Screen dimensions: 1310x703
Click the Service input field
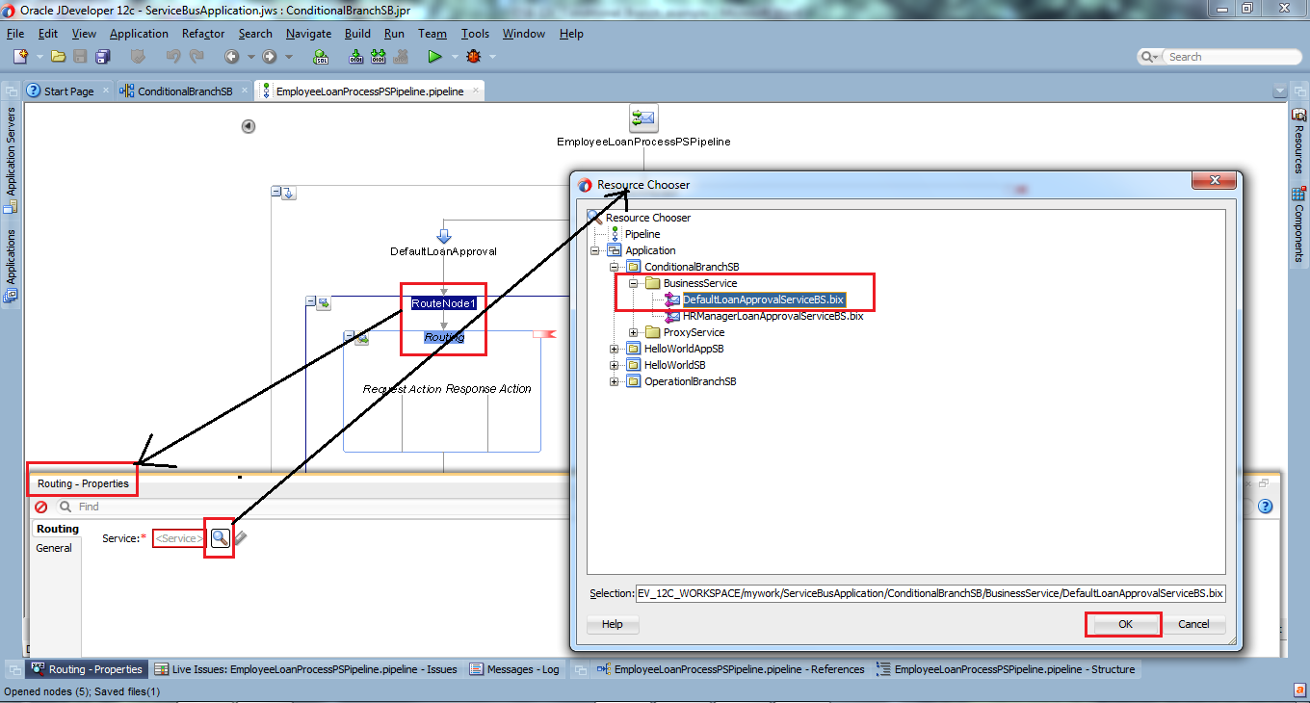click(179, 538)
